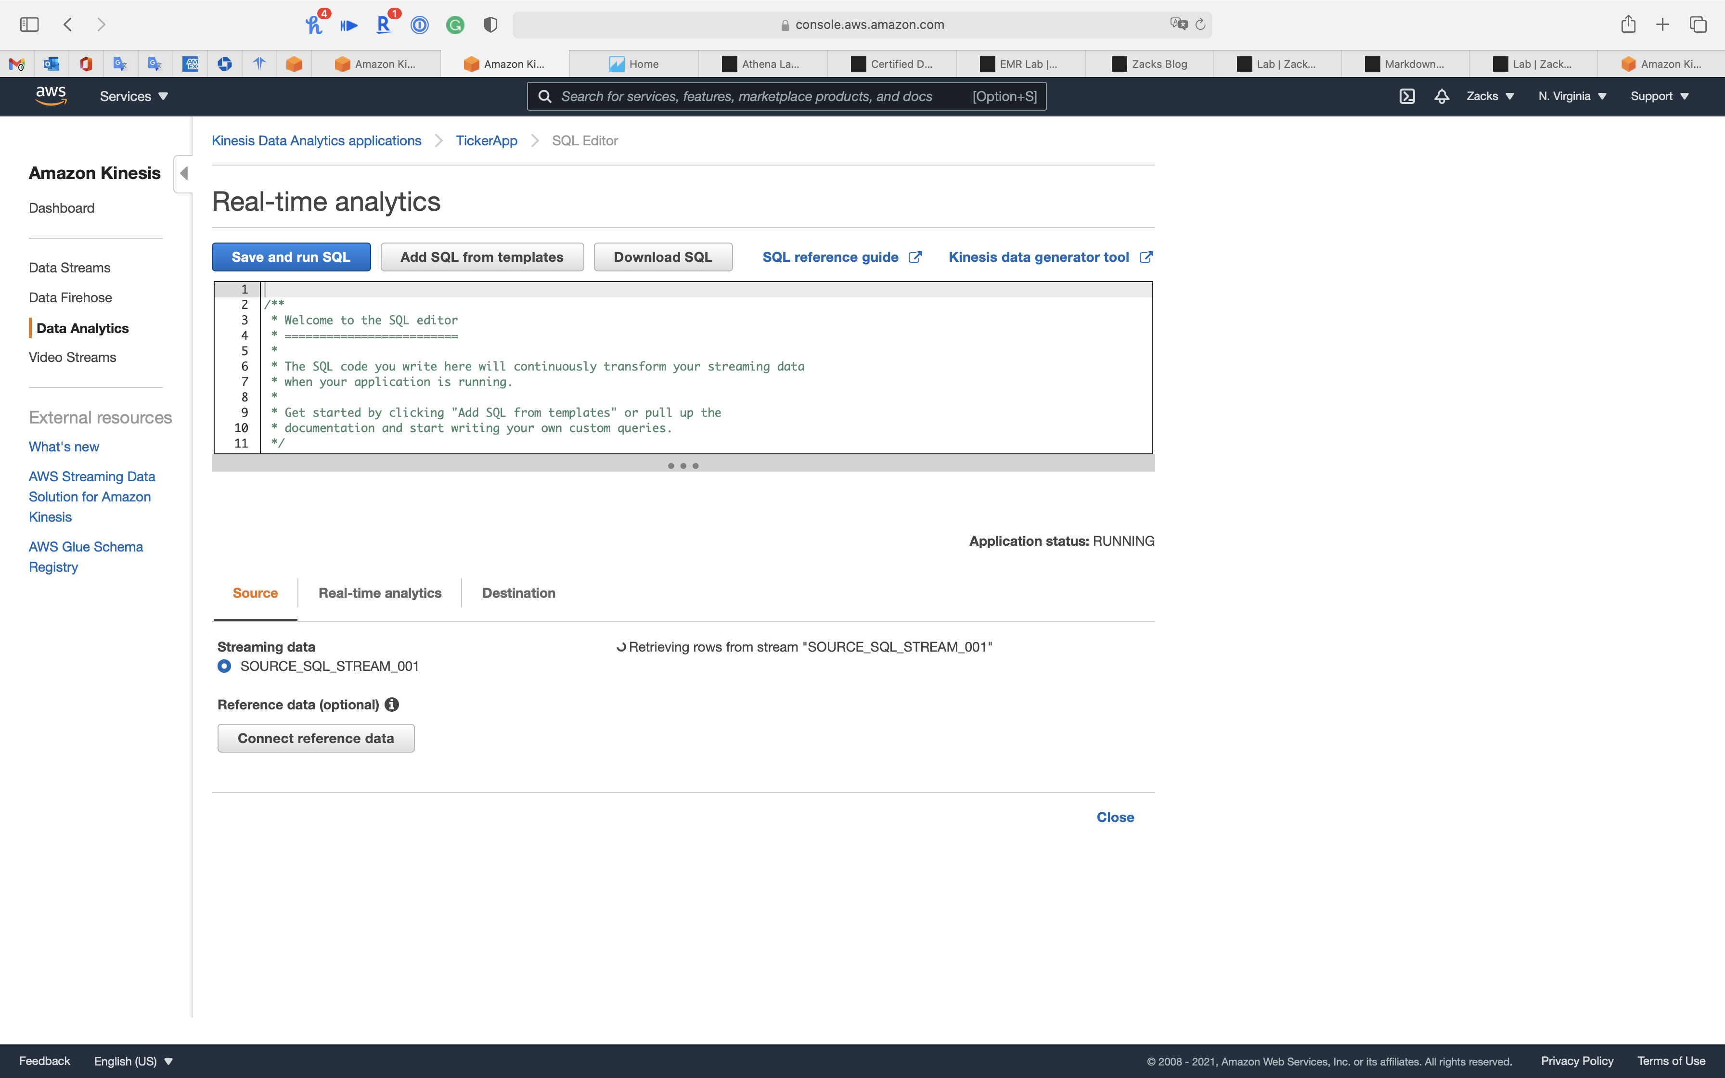Click the notifications bell icon

point(1442,96)
